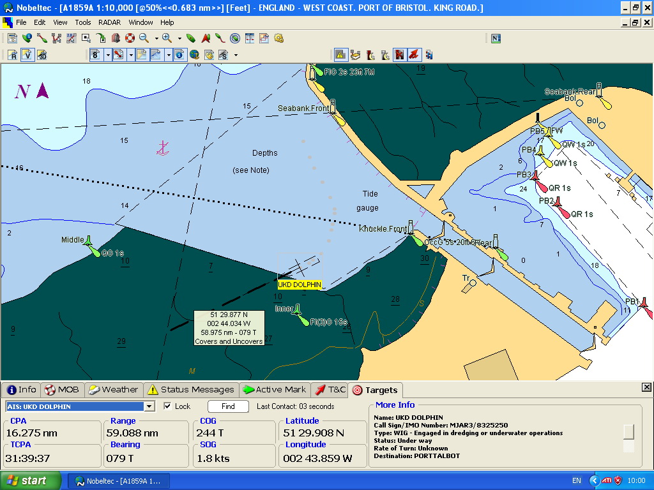654x490 pixels.
Task: Open the AIS: UKD DOLPHIN target dropdown
Action: click(x=149, y=406)
